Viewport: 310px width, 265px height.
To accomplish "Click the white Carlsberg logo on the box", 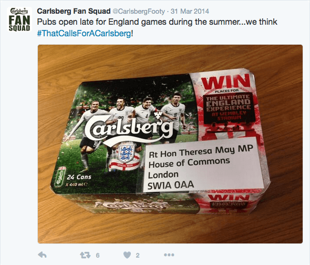I will point(129,130).
